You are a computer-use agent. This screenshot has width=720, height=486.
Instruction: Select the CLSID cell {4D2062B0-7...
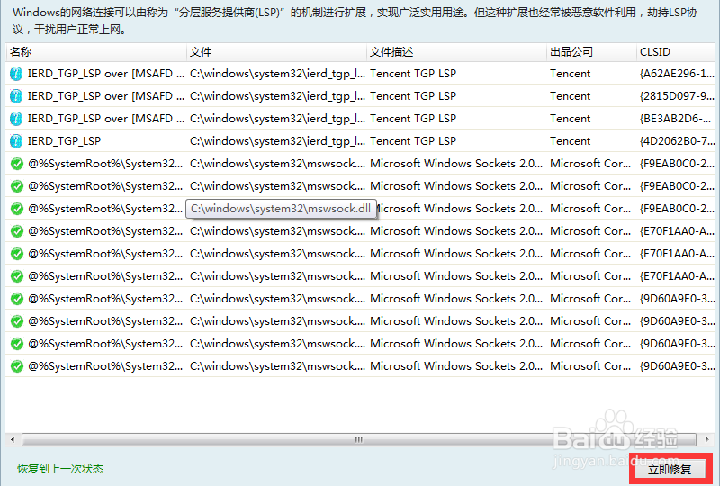[x=677, y=141]
